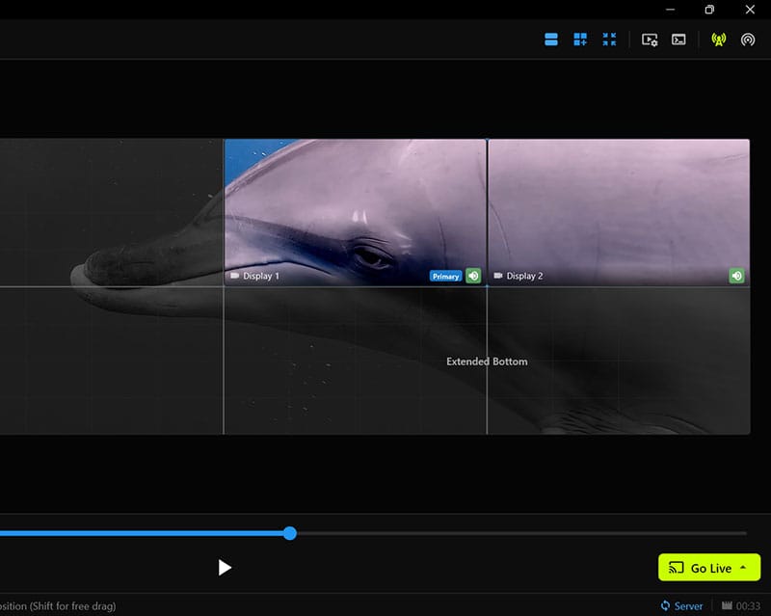Image resolution: width=771 pixels, height=616 pixels.
Task: Click the add grid display icon
Action: (x=580, y=40)
